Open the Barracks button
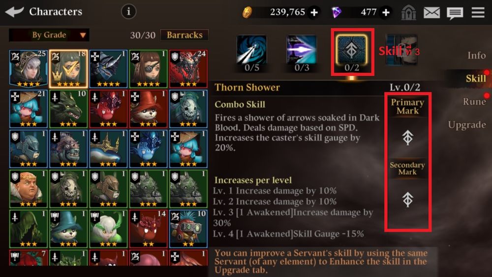The width and height of the screenshot is (492, 277). 184,35
